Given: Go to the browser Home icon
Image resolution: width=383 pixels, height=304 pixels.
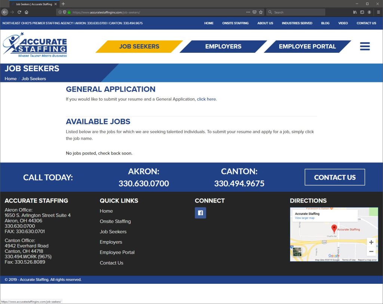Looking at the screenshot, I should pos(27,12).
